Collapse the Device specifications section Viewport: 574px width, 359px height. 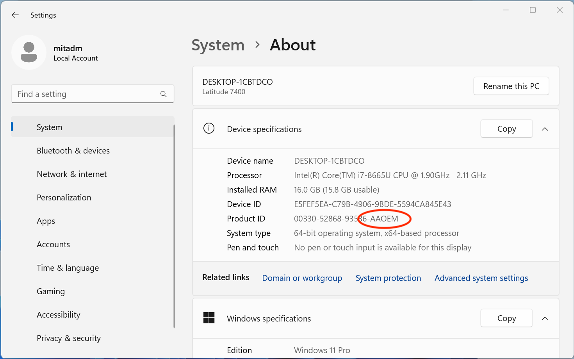point(545,129)
